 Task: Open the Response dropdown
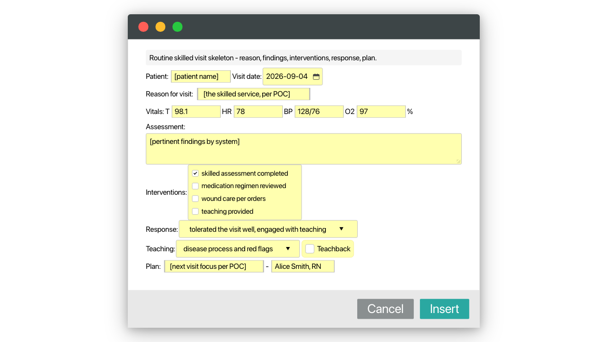268,229
